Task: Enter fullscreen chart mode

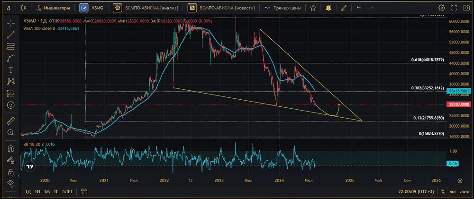Action: coord(454,8)
